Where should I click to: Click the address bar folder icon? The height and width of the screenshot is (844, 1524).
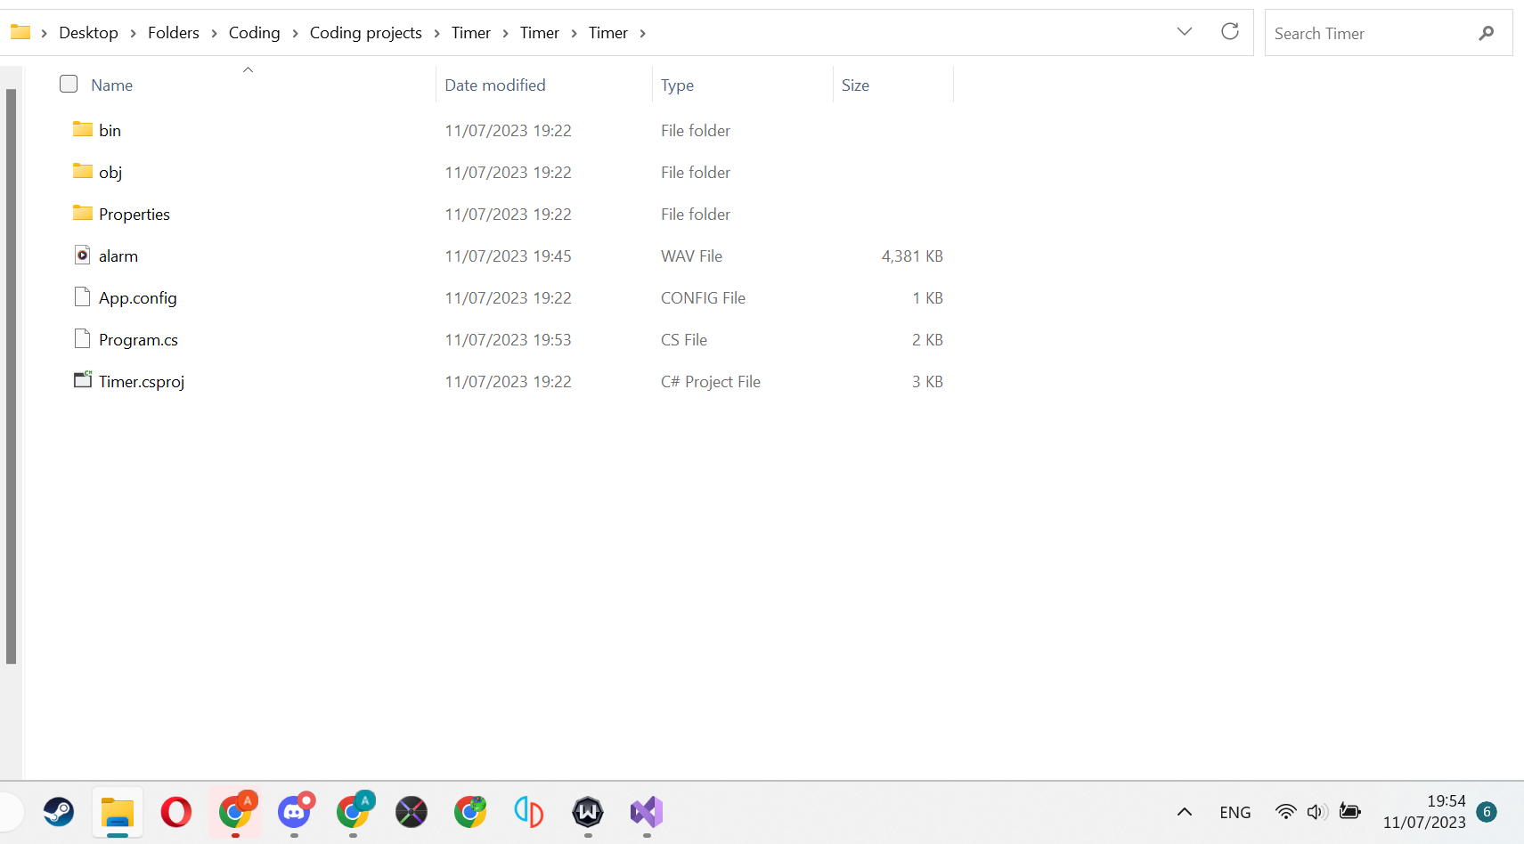click(x=20, y=32)
